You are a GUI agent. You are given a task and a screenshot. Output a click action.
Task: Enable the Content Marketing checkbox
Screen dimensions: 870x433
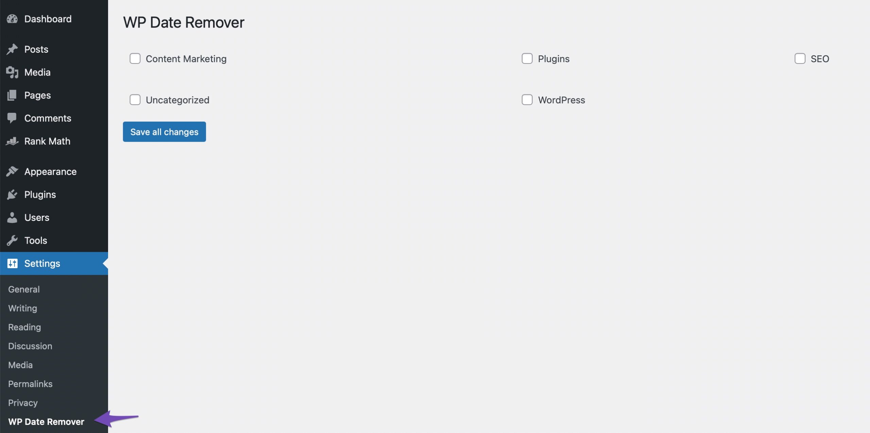(x=135, y=58)
